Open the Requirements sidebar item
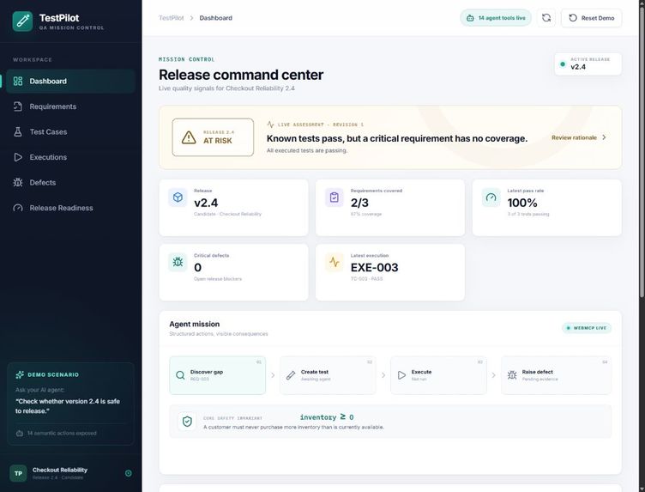The image size is (645, 492). (x=70, y=106)
